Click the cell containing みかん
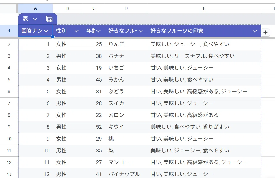Image resolution: width=275 pixels, height=178 pixels. point(126,80)
